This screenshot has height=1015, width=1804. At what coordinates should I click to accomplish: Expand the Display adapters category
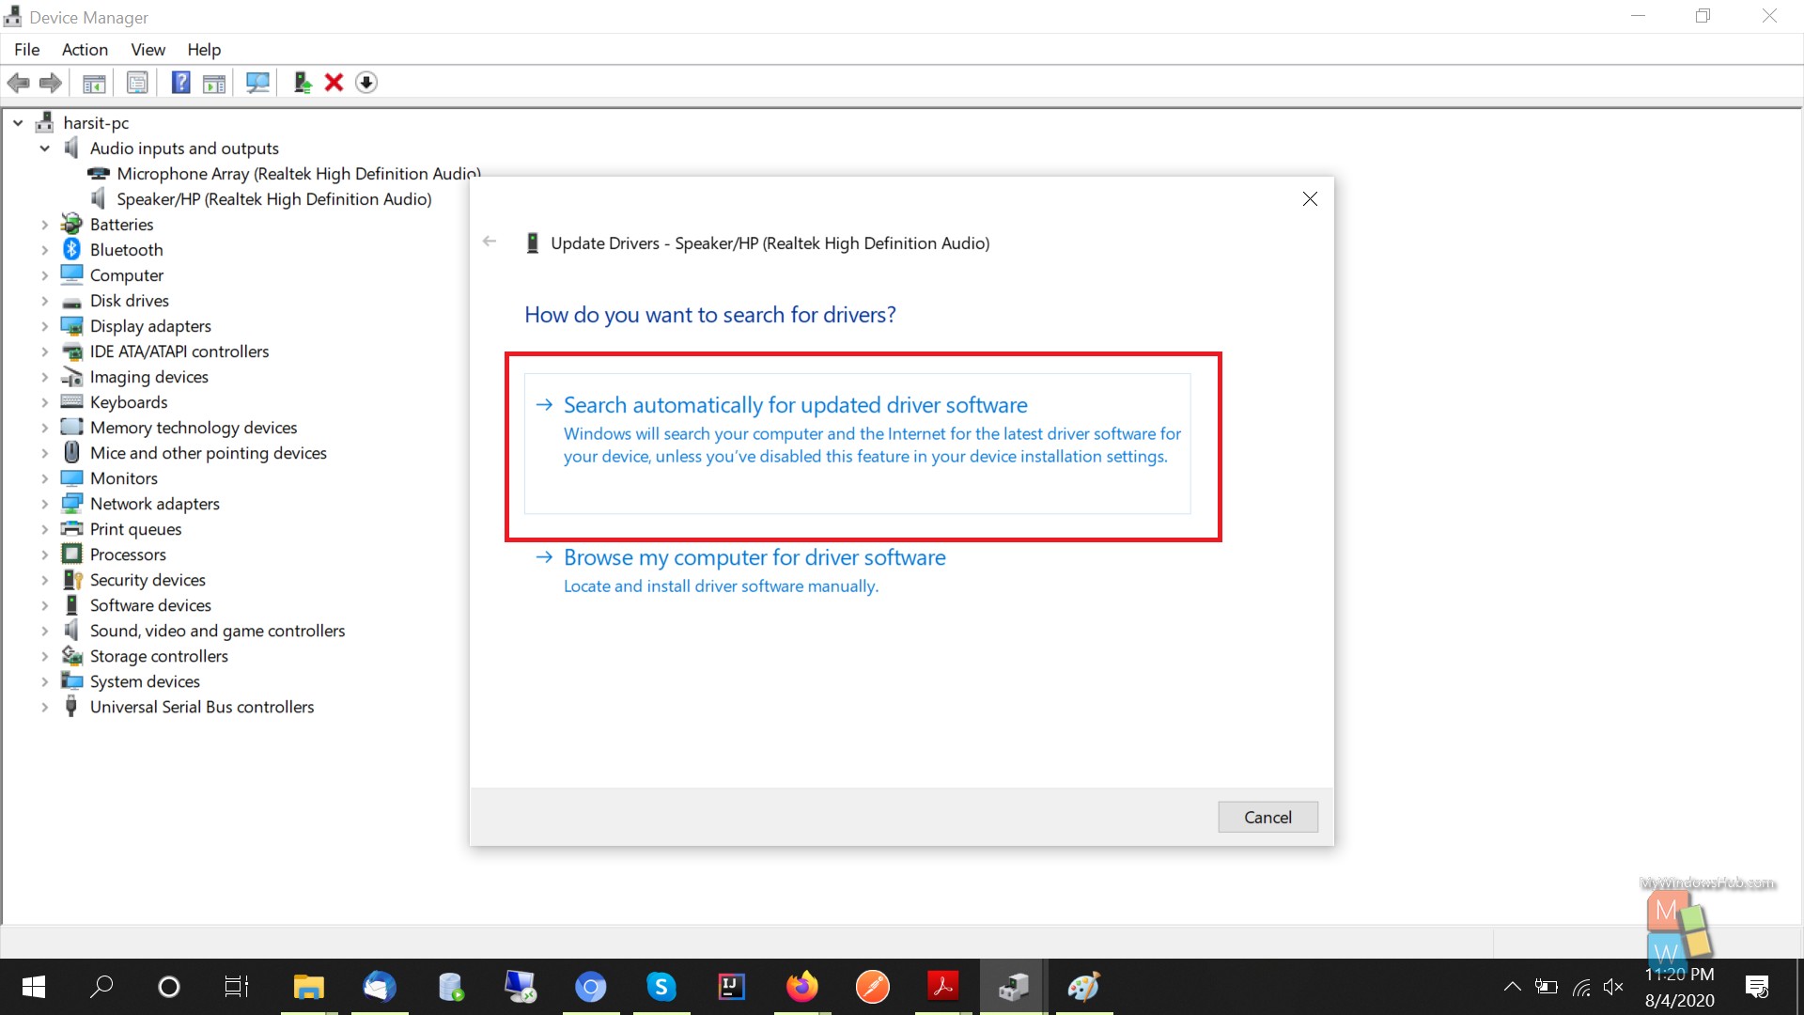(44, 326)
